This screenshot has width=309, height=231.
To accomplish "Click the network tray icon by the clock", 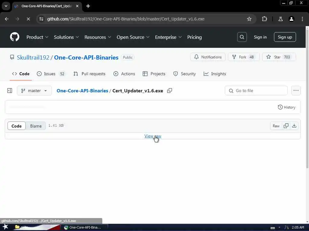I will 287,227.
